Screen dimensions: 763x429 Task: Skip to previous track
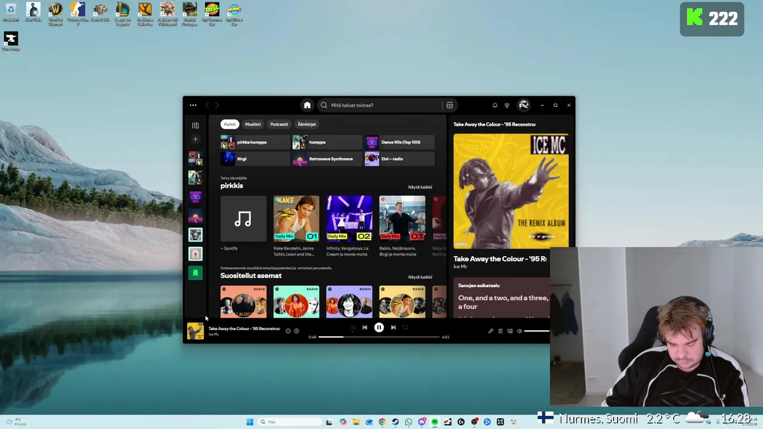365,328
